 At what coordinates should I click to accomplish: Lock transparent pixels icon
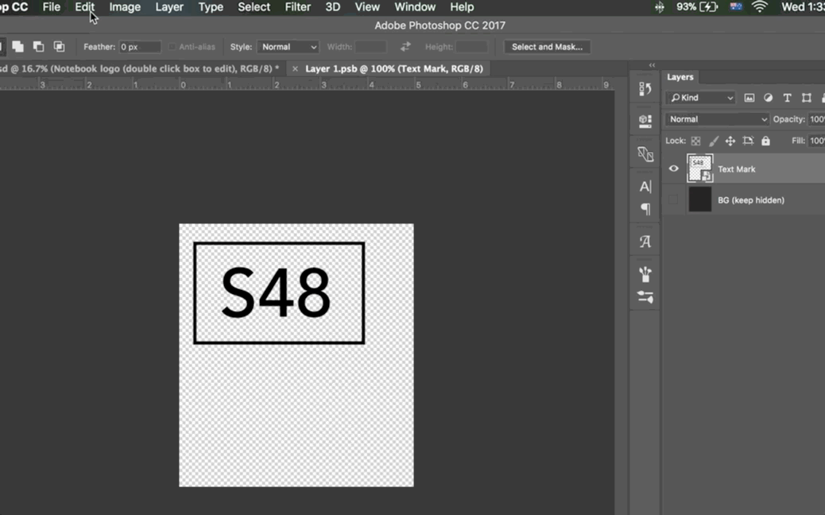[695, 141]
